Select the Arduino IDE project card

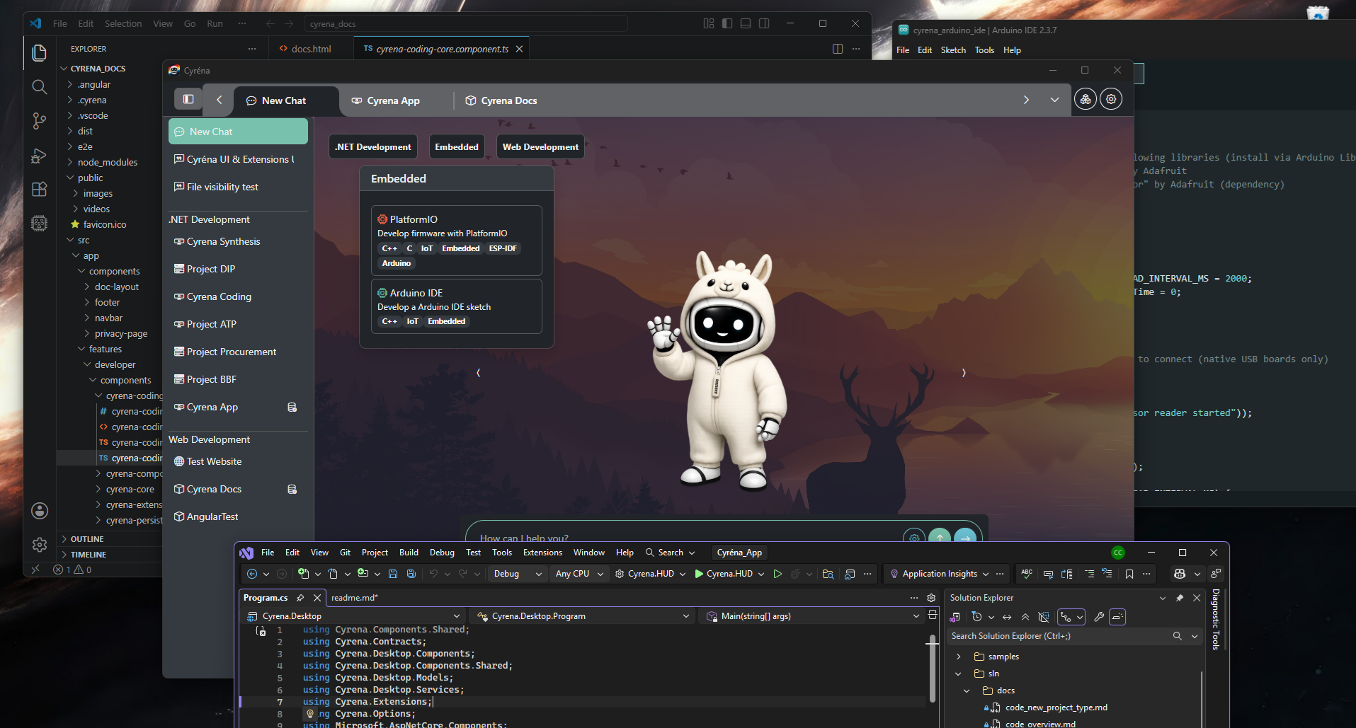pyautogui.click(x=457, y=306)
